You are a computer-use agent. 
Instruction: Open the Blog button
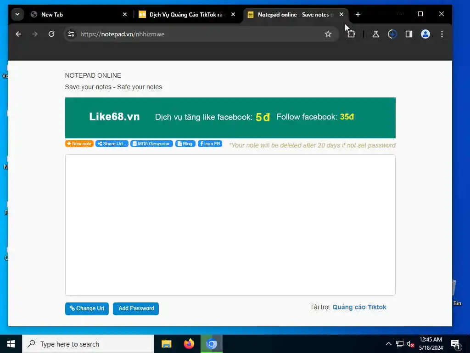click(x=185, y=144)
